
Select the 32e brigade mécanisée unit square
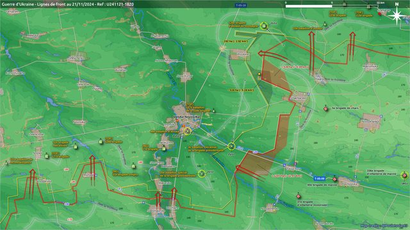[x=76, y=147]
